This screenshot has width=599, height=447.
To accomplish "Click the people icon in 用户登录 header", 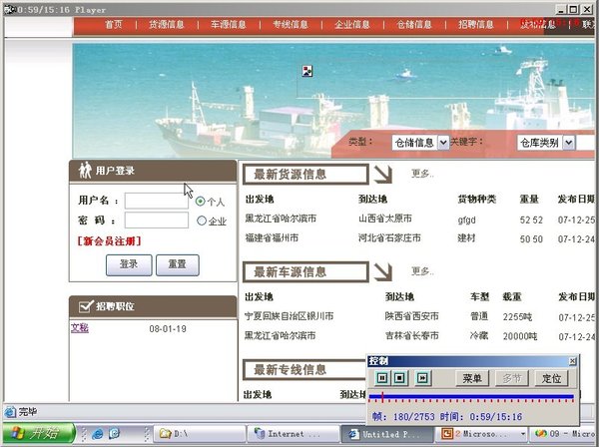I will [x=85, y=171].
